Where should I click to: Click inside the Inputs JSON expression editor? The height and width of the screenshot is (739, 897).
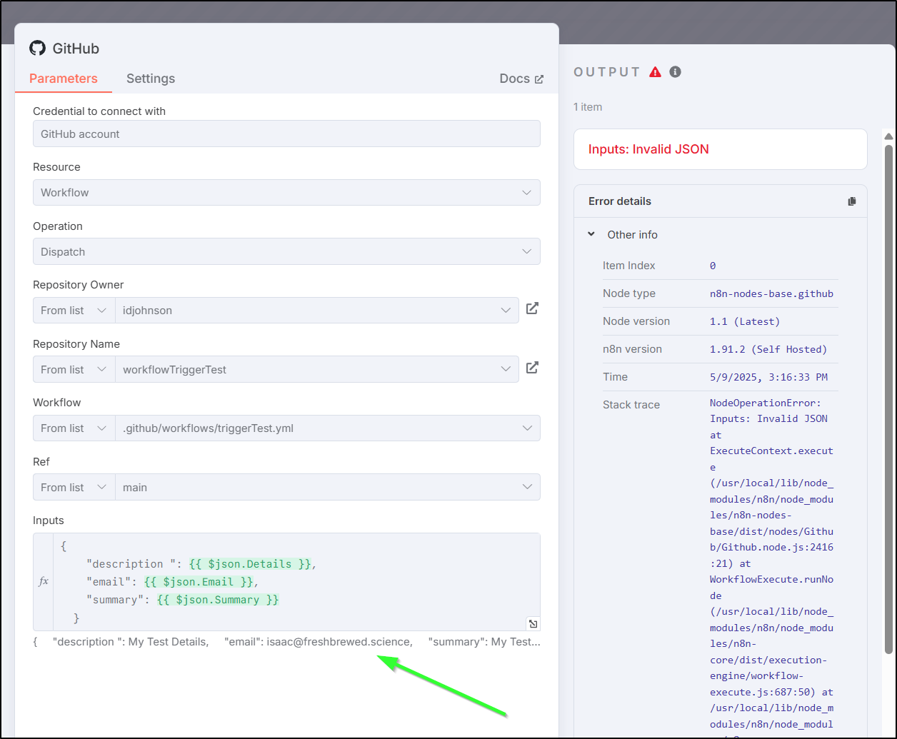pos(296,581)
